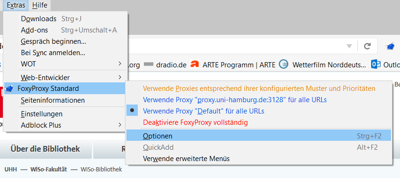Open the URL bar history dropdown arrow
Screen dimensions: 400x178
point(349,47)
